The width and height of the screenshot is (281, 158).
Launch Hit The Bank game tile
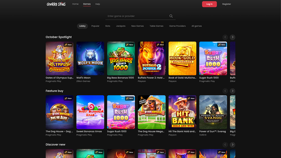tap(182, 112)
